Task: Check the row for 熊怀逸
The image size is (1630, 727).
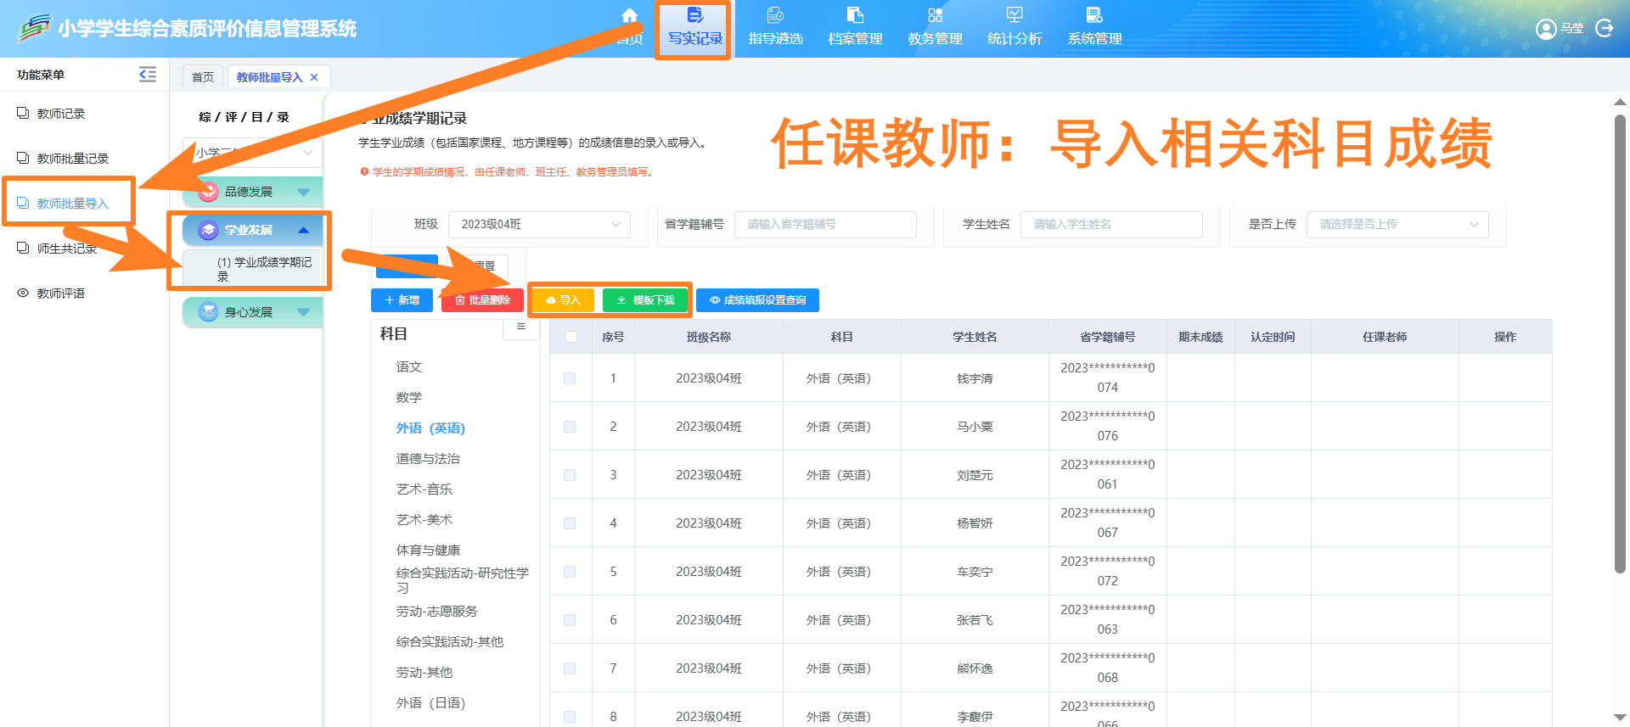Action: [x=570, y=668]
